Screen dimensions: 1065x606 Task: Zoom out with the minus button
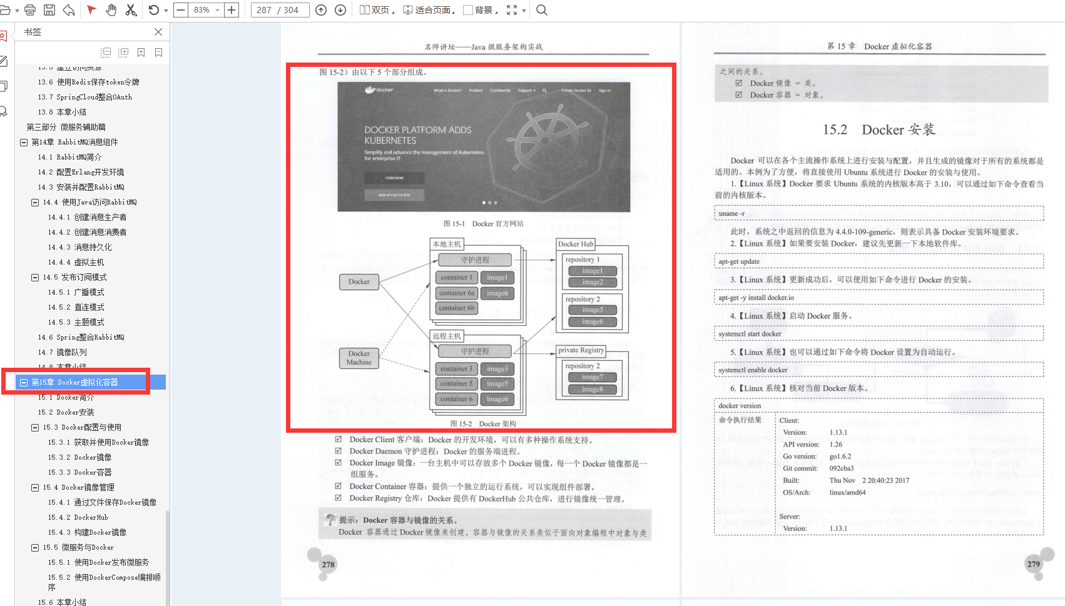pos(181,10)
